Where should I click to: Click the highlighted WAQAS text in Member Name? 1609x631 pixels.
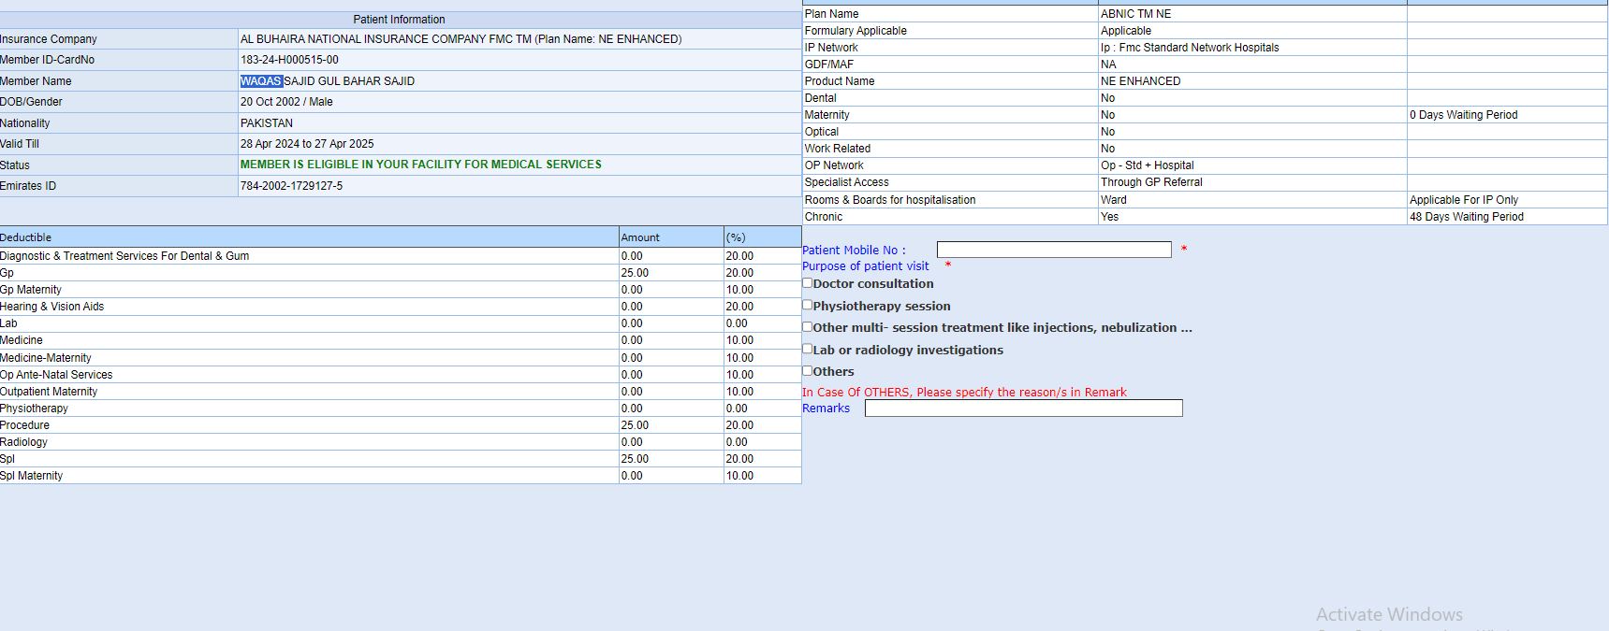click(261, 81)
